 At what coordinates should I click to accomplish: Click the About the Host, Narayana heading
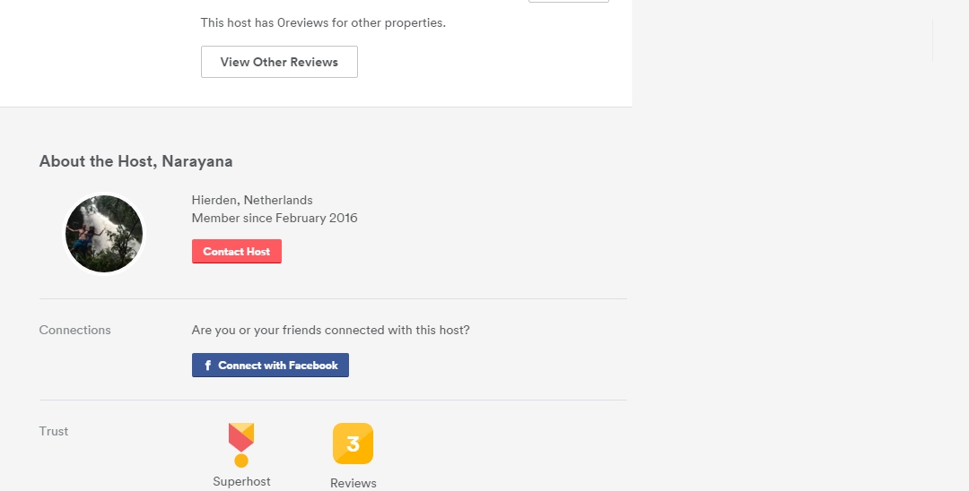click(x=135, y=161)
